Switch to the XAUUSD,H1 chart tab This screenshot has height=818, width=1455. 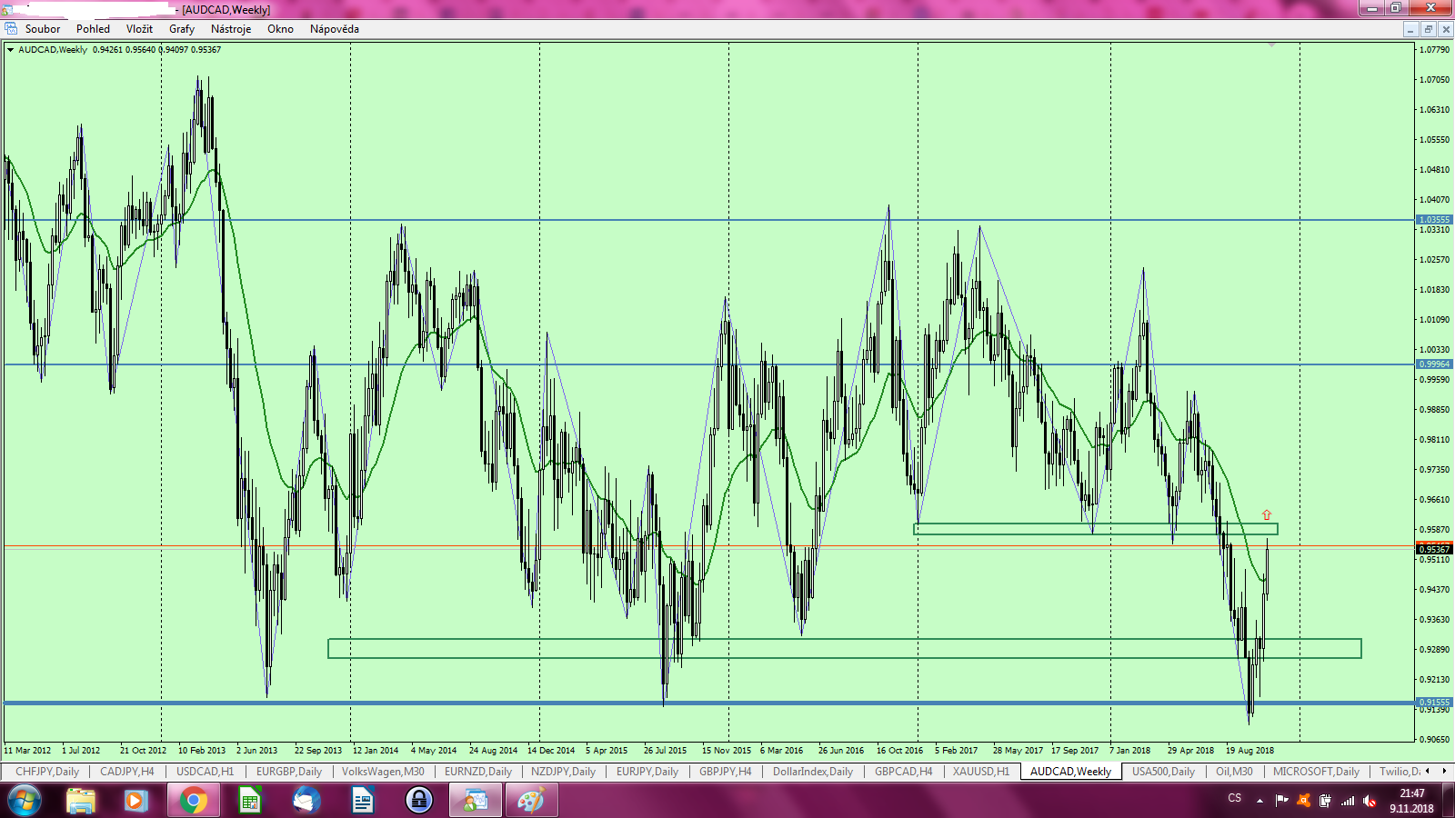pyautogui.click(x=980, y=772)
